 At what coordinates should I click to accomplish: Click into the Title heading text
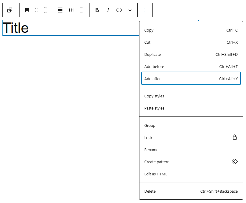(16, 28)
